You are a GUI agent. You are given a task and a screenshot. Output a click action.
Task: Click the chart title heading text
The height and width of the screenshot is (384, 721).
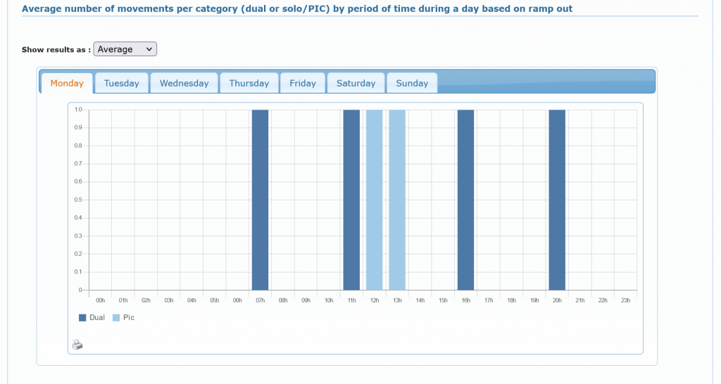point(296,8)
